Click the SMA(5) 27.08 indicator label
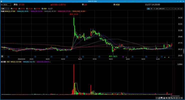 click(x=10, y=11)
